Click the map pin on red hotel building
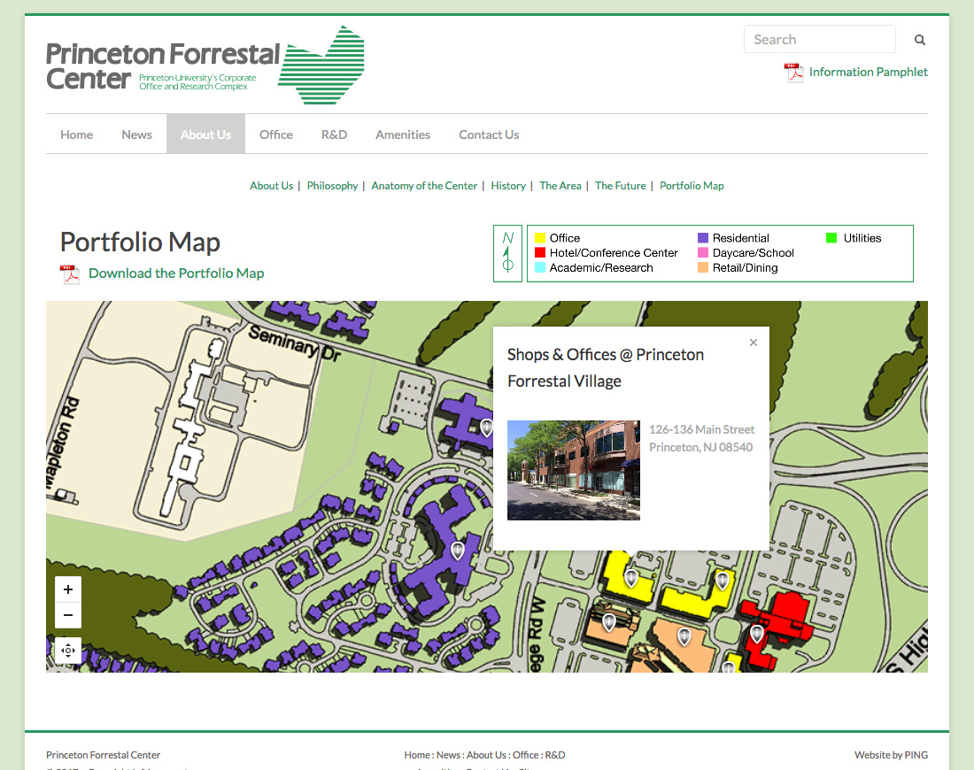This screenshot has height=770, width=974. pos(757,634)
